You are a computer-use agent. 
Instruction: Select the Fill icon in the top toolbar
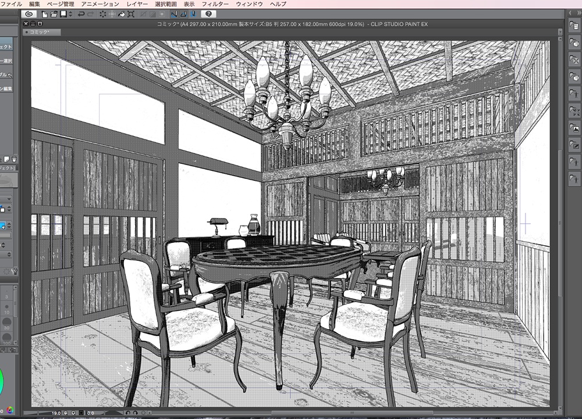pos(122,16)
